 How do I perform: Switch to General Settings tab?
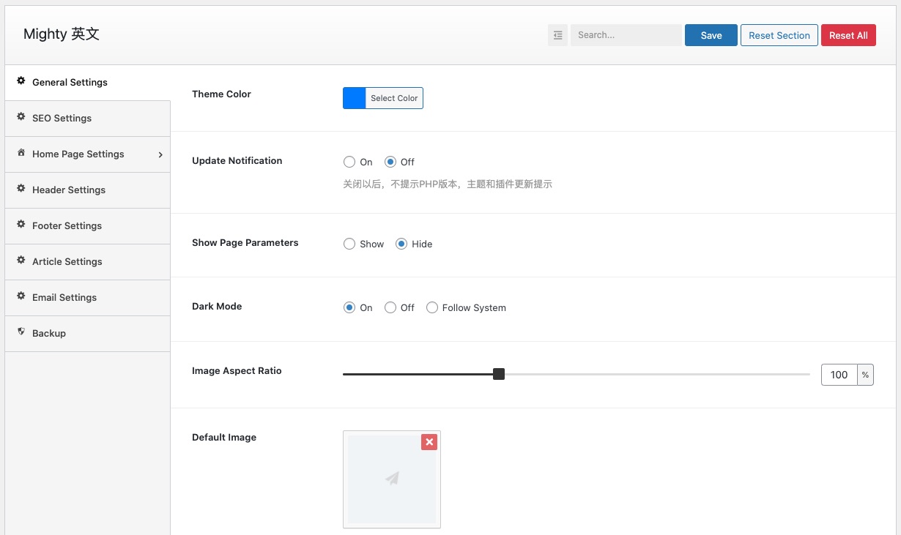tap(70, 83)
